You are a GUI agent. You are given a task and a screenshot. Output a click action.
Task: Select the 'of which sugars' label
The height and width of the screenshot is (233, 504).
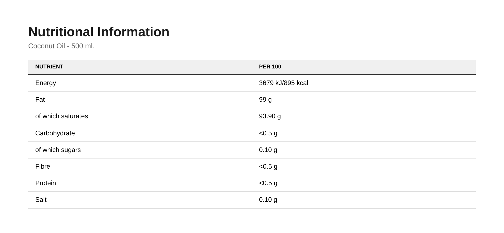(x=58, y=150)
